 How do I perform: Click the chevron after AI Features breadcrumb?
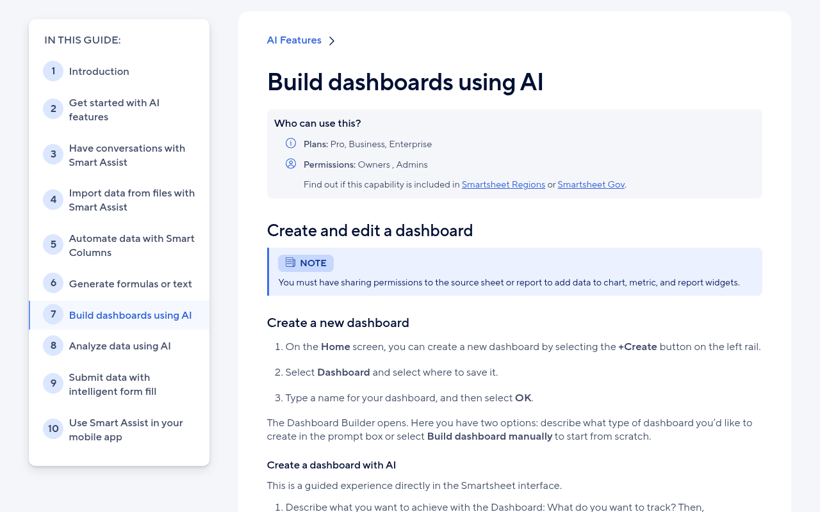(332, 41)
